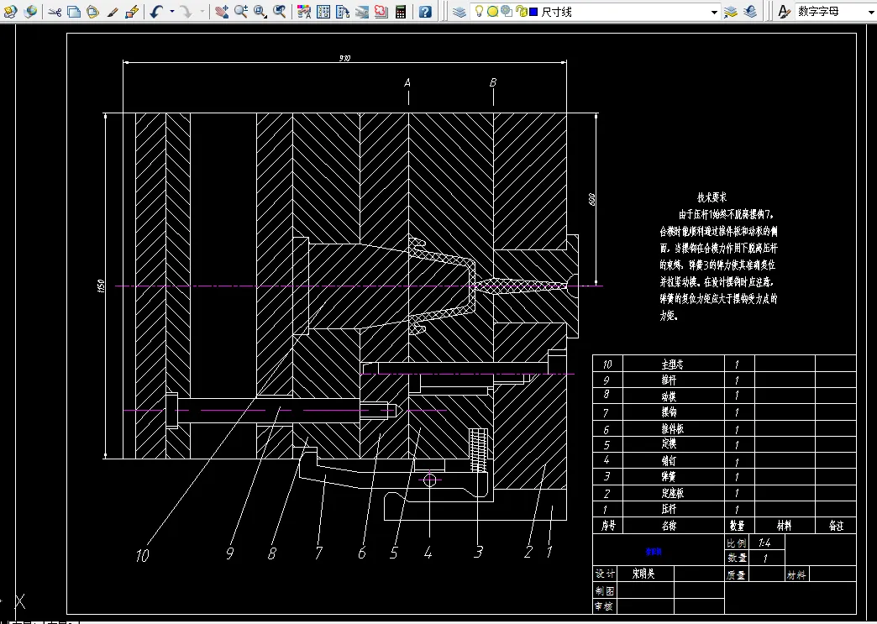Click the 名称 table header
This screenshot has height=624, width=877.
pyautogui.click(x=669, y=526)
